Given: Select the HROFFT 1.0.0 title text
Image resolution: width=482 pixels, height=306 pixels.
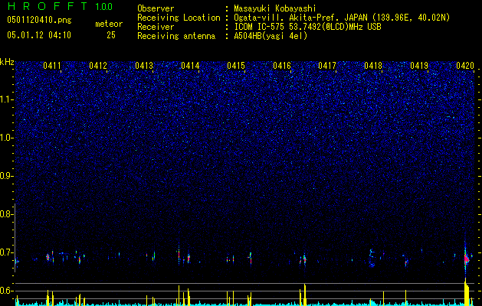Looking at the screenshot, I should tap(60, 6).
